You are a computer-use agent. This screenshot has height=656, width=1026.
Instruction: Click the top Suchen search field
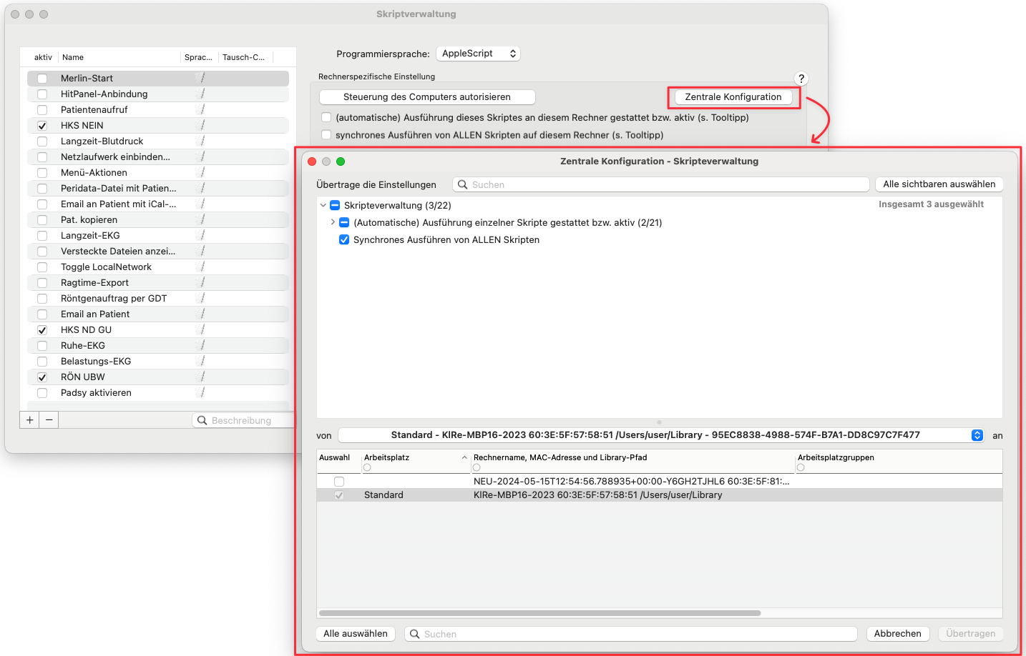pyautogui.click(x=661, y=184)
